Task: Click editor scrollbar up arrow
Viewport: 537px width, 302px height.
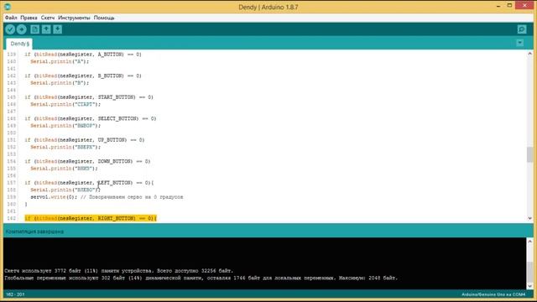Action: tap(529, 54)
